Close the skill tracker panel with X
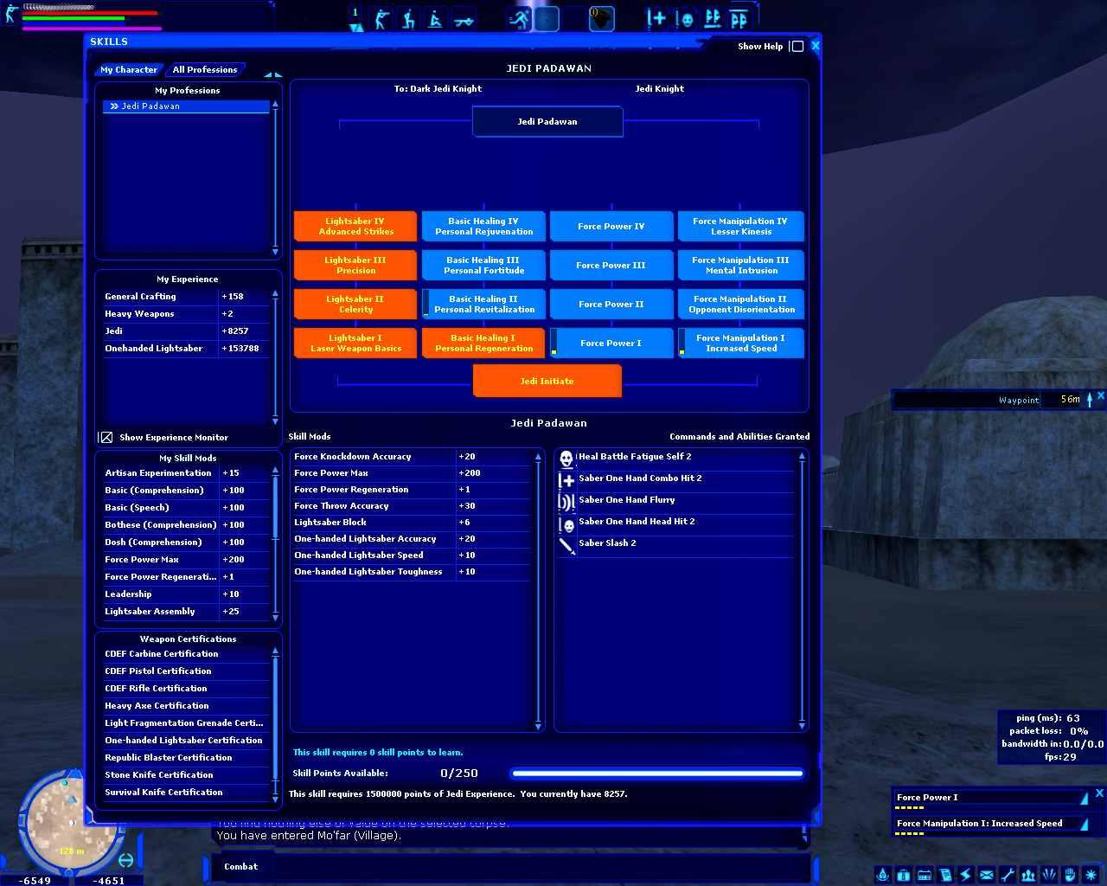 1099,793
